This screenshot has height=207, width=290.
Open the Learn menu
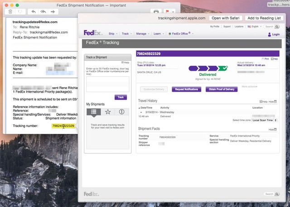(159, 34)
